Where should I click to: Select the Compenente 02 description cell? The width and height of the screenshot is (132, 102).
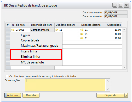[x=42, y=30]
